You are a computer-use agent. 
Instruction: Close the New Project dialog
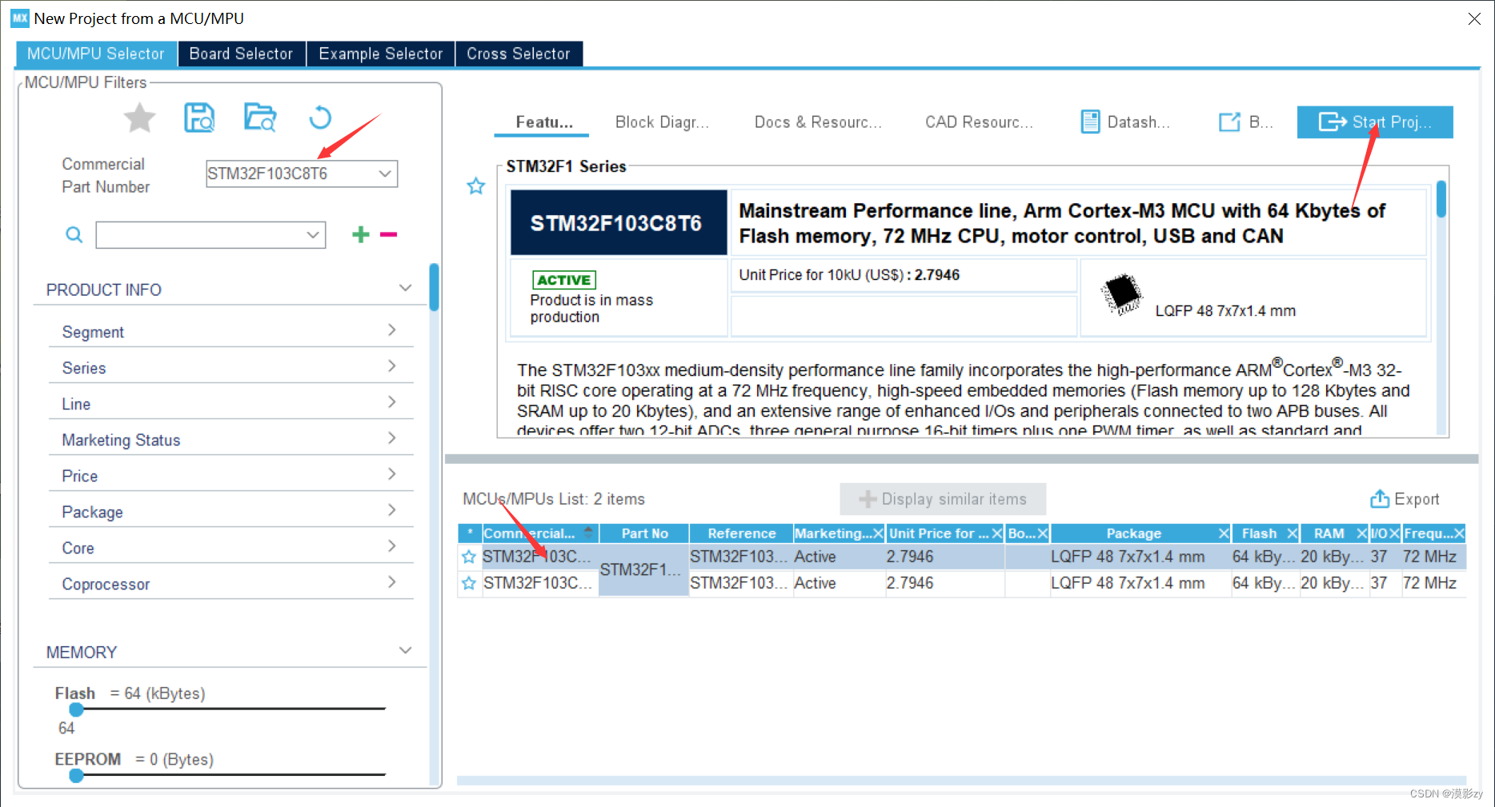(x=1474, y=18)
